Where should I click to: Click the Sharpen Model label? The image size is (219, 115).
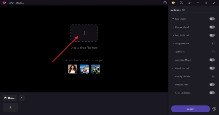[x=182, y=43]
